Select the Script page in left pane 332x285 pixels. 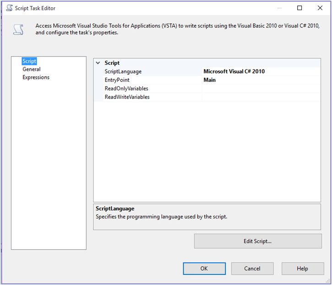pos(29,61)
